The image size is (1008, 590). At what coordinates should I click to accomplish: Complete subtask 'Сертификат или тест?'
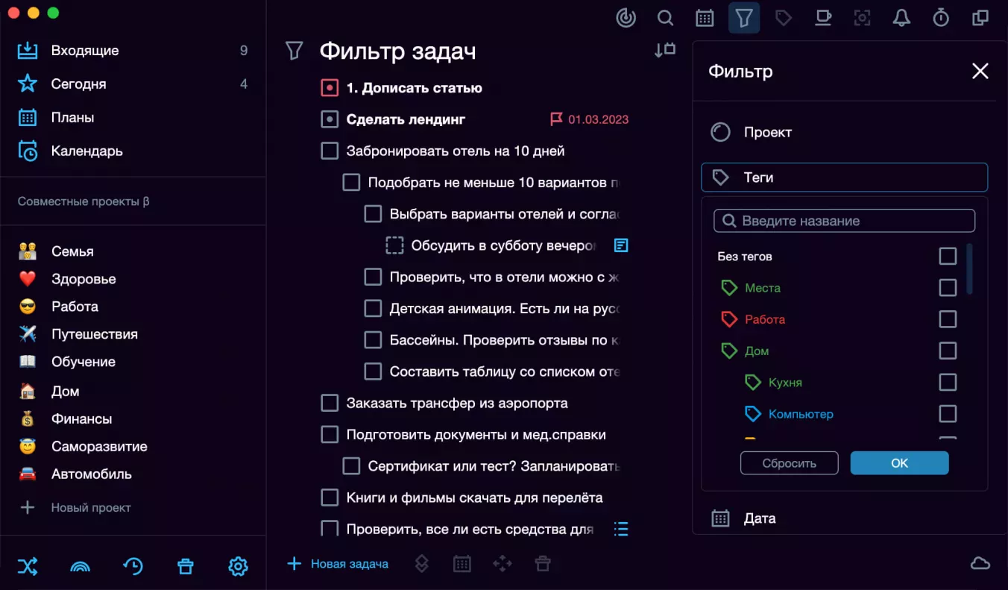point(351,466)
